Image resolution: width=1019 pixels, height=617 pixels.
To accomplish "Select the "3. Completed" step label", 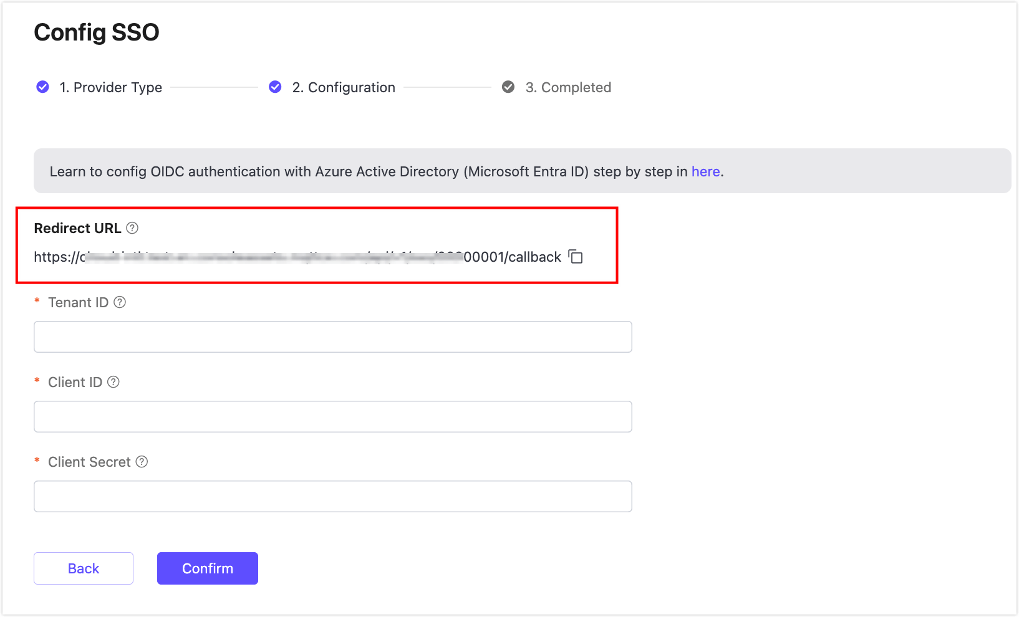I will click(x=568, y=87).
